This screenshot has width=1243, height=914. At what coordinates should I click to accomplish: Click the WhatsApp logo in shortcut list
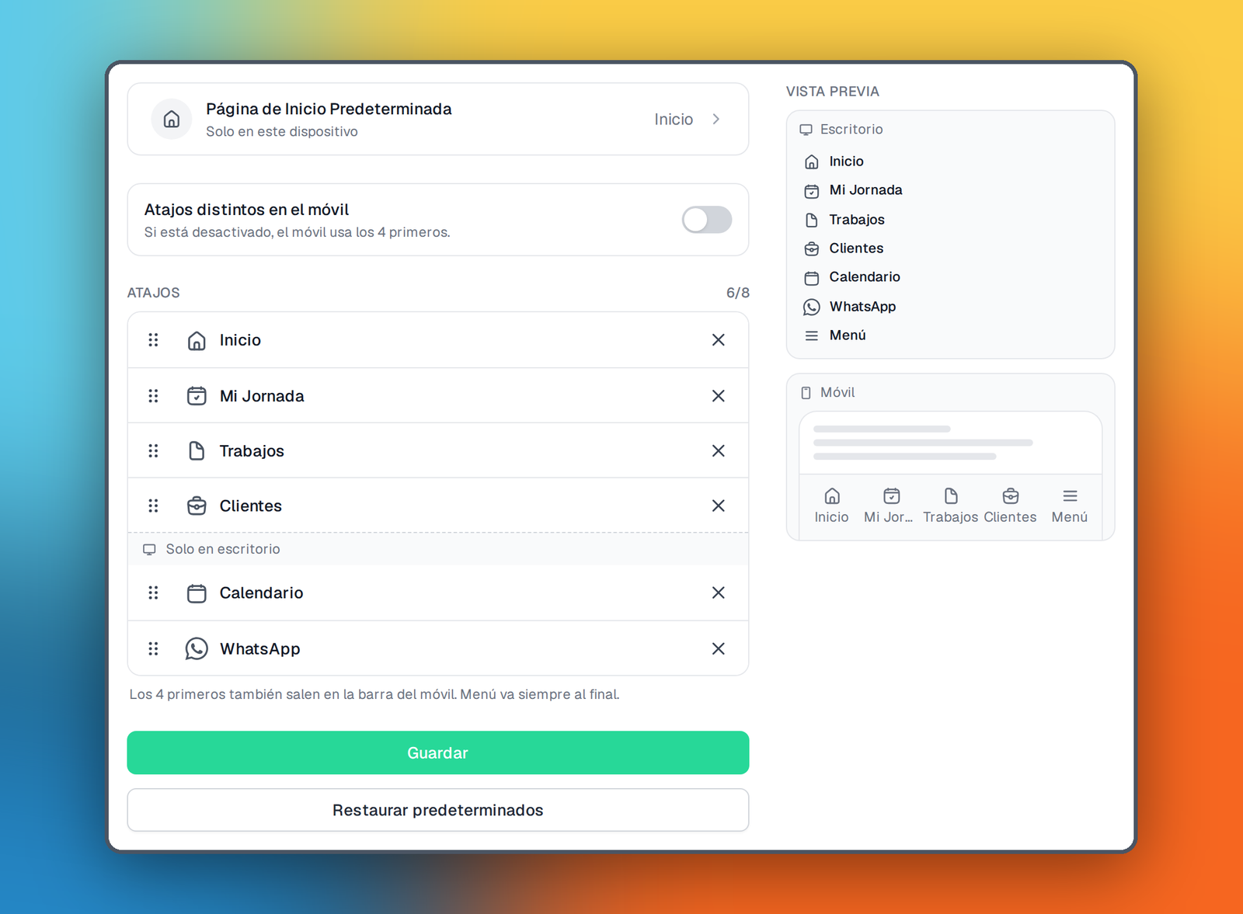(197, 649)
